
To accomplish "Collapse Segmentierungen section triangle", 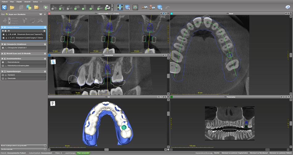I will pos(2,71).
